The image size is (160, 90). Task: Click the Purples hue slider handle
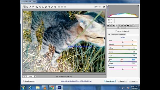point(109,65)
